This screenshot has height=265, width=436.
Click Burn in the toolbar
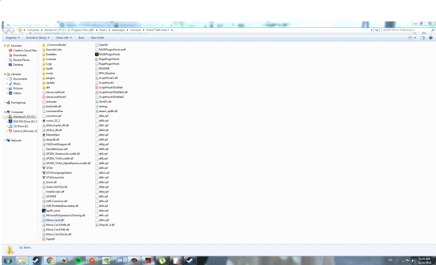(82, 38)
